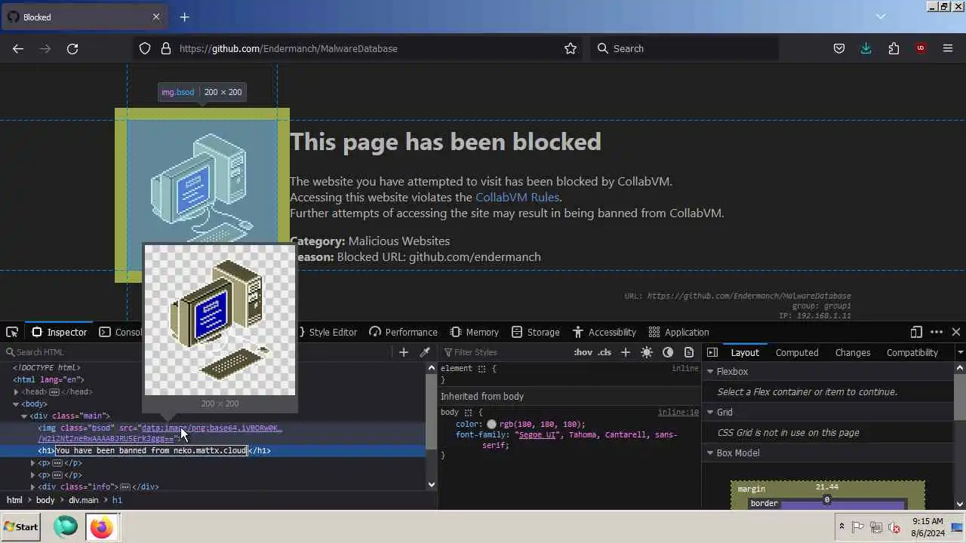This screenshot has width=966, height=543.
Task: Expand the div class info node
Action: point(32,487)
